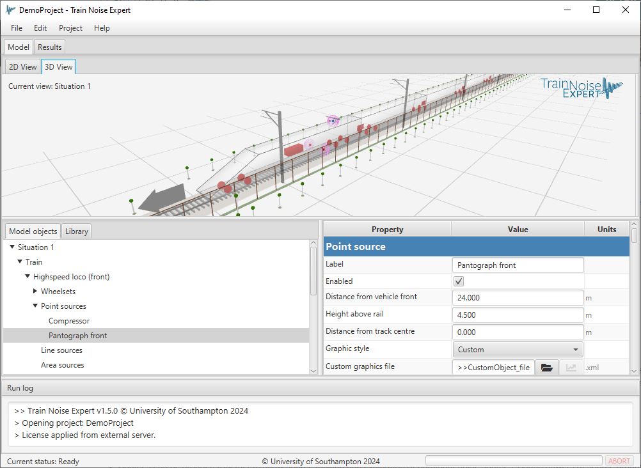Click scroll-down arrow of model tree

[313, 371]
